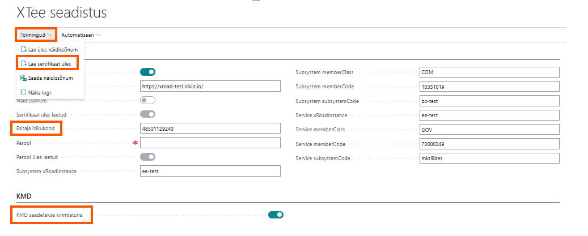Click the Lae sertifikaat üles icon

coord(23,64)
